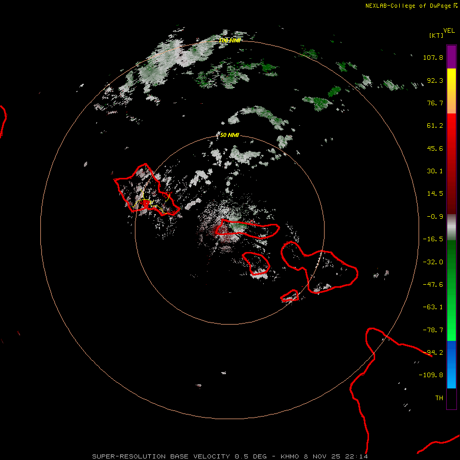Click the -109.8 velocity scale value
Screen dimensions: 460x460
[x=431, y=375]
